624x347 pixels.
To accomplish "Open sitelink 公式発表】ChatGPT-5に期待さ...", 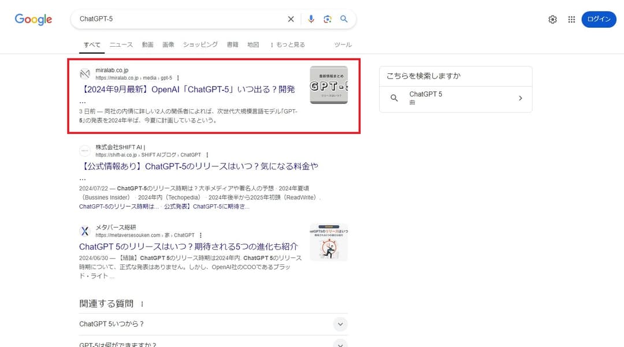I will pyautogui.click(x=206, y=207).
